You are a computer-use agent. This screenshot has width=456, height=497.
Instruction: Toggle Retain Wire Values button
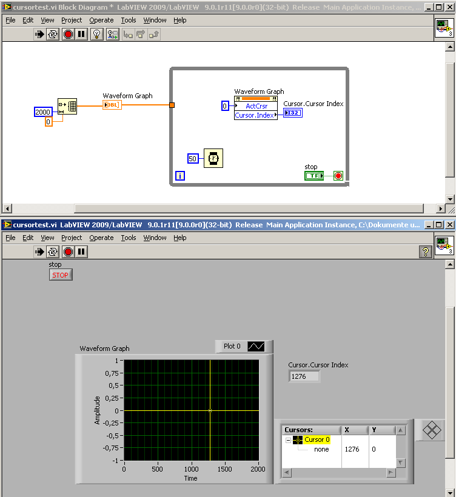click(113, 35)
